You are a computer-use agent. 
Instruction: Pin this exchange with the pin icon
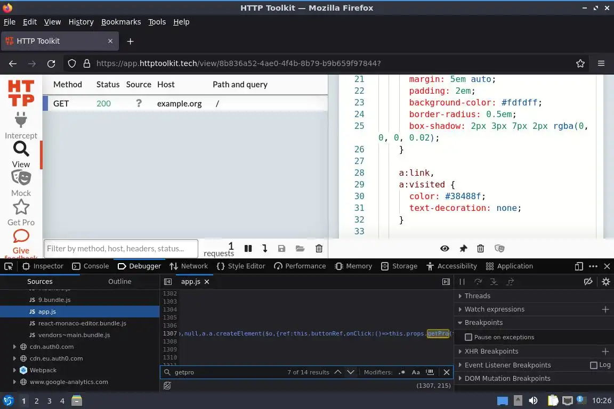(x=463, y=249)
